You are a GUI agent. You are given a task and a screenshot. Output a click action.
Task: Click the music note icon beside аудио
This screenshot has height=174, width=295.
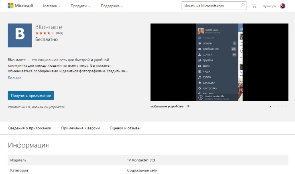(x=199, y=77)
